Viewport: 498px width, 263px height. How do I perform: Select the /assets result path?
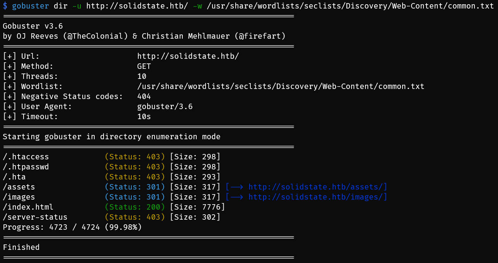[19, 187]
